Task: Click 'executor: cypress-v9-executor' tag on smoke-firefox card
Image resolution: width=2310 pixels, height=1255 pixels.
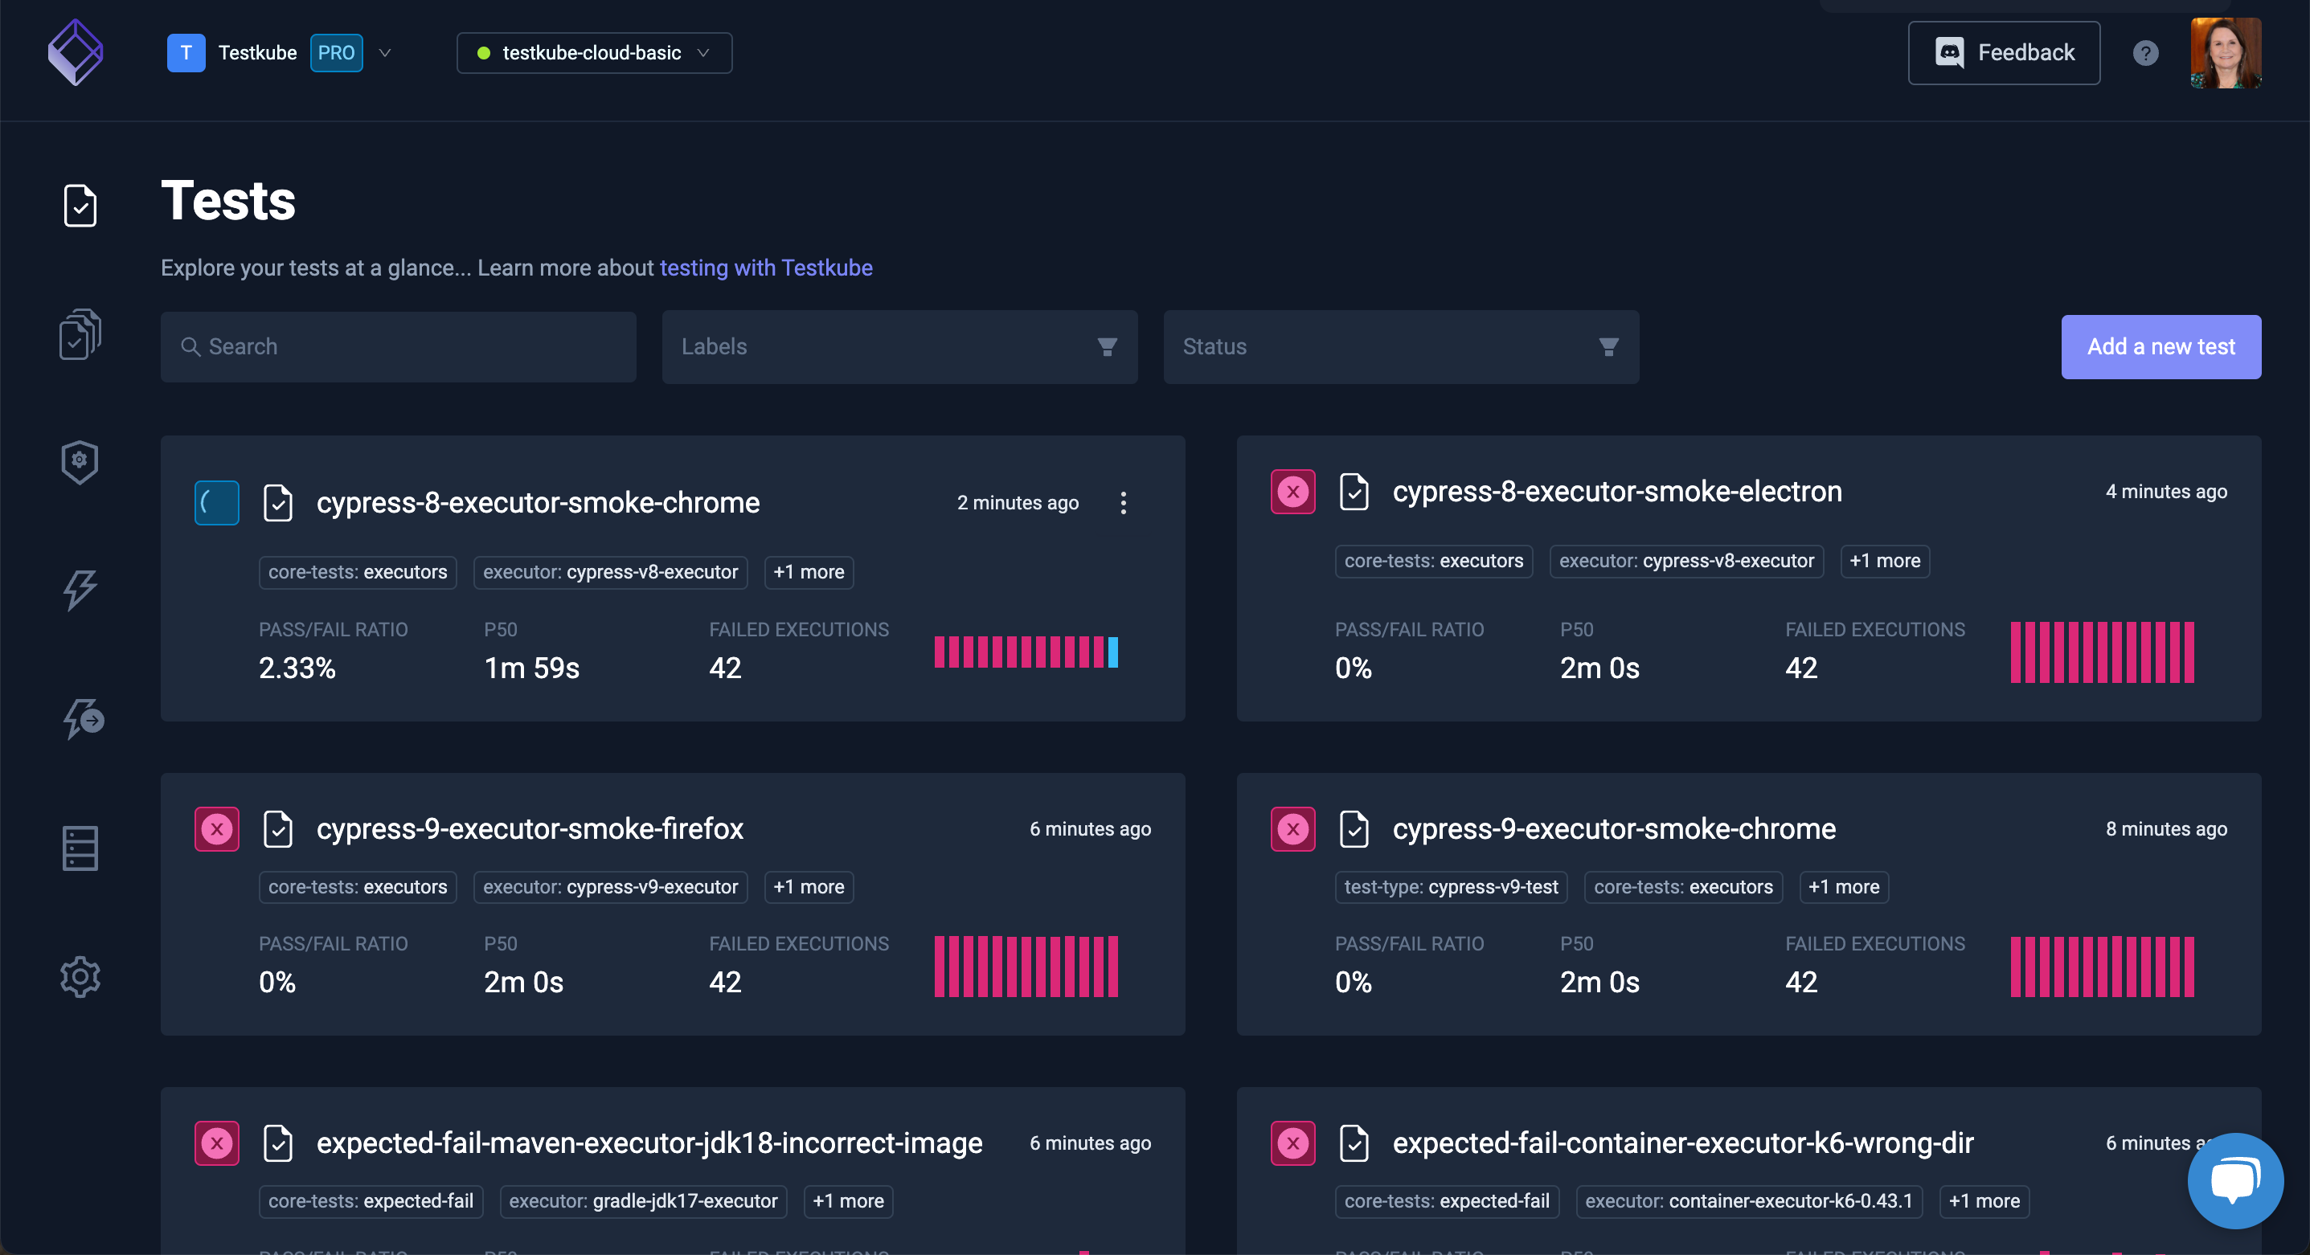Action: pyautogui.click(x=611, y=886)
